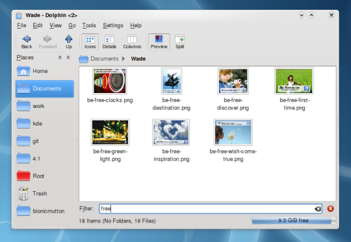Click Documents in the breadcrumb path

point(104,59)
